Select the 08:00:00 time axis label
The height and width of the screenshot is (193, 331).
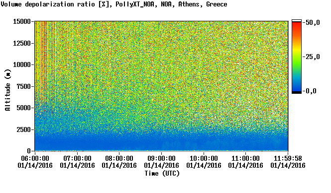click(119, 158)
